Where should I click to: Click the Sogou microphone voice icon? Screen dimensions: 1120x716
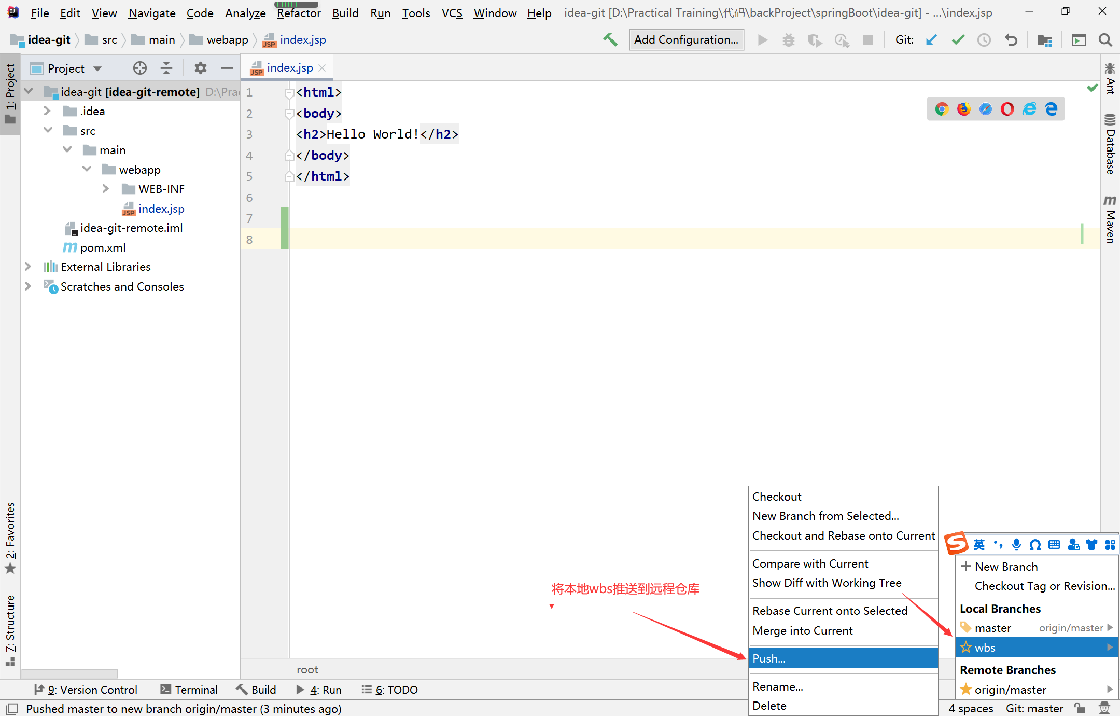pyautogui.click(x=1016, y=544)
